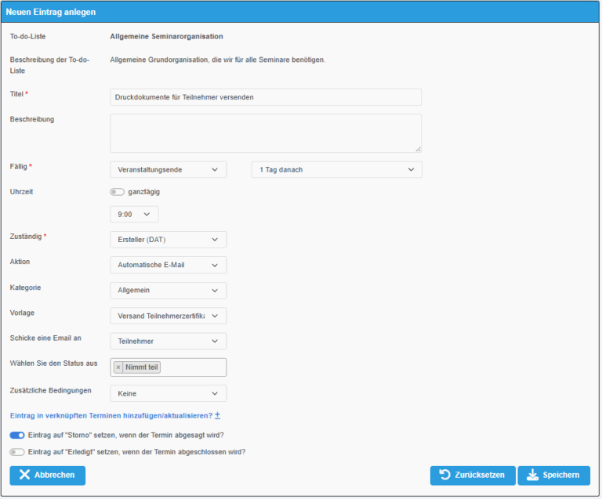Image resolution: width=602 pixels, height=499 pixels.
Task: Click into the 'Titel' text field
Action: 266,97
